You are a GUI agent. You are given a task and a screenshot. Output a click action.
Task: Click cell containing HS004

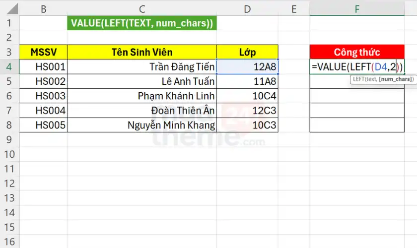[43, 110]
